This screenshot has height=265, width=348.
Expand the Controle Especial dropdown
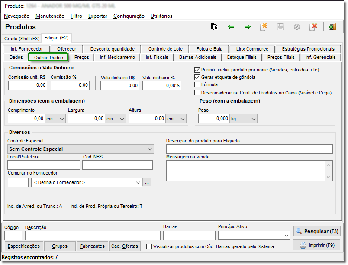[150, 149]
